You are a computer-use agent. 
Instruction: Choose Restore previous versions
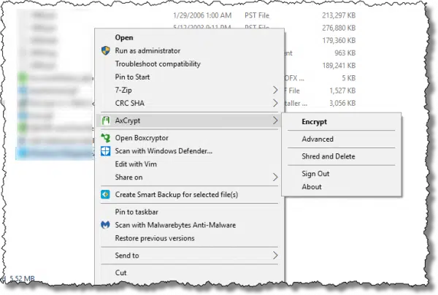coord(190,238)
